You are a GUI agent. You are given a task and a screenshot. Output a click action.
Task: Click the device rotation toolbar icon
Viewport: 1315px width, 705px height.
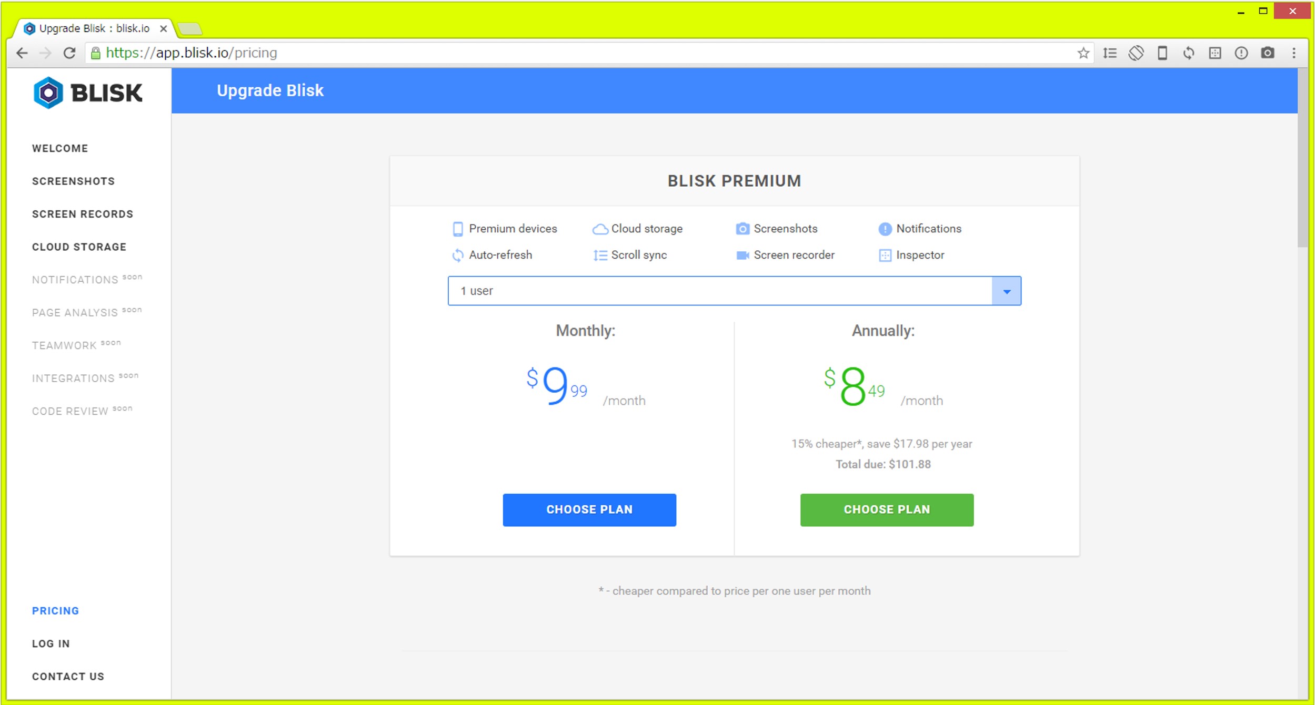pyautogui.click(x=1136, y=53)
